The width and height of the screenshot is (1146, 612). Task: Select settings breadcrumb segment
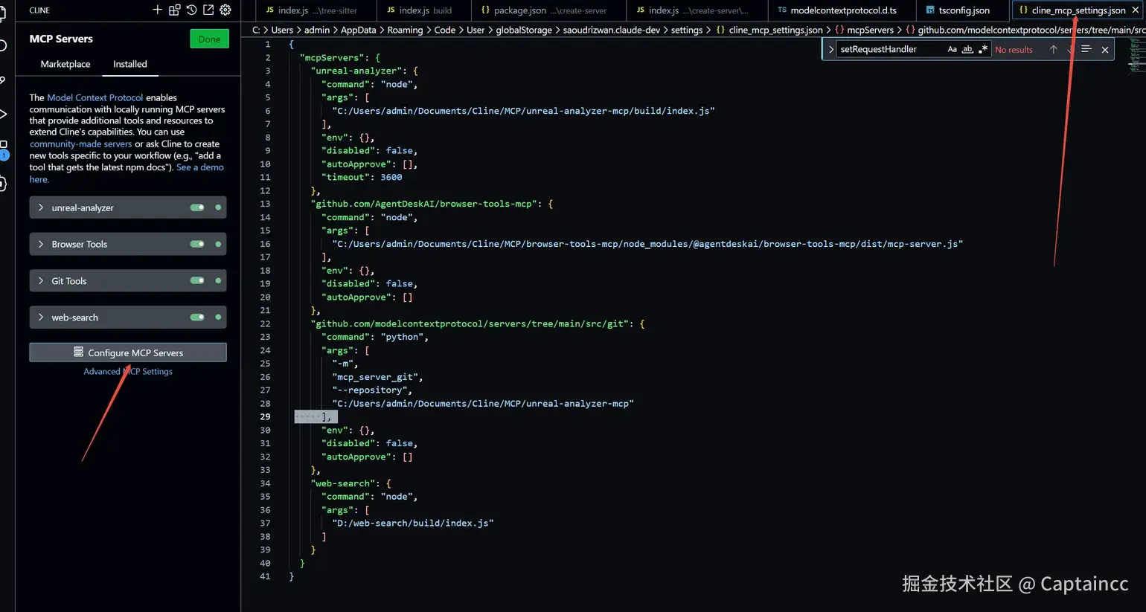pyautogui.click(x=686, y=30)
